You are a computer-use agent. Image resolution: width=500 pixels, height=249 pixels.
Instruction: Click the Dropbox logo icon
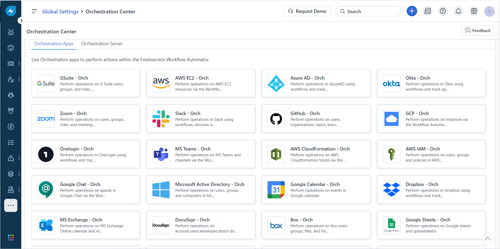pos(391,190)
